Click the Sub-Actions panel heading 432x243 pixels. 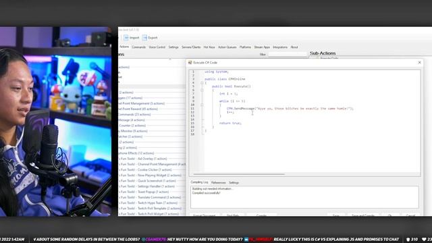coord(323,53)
